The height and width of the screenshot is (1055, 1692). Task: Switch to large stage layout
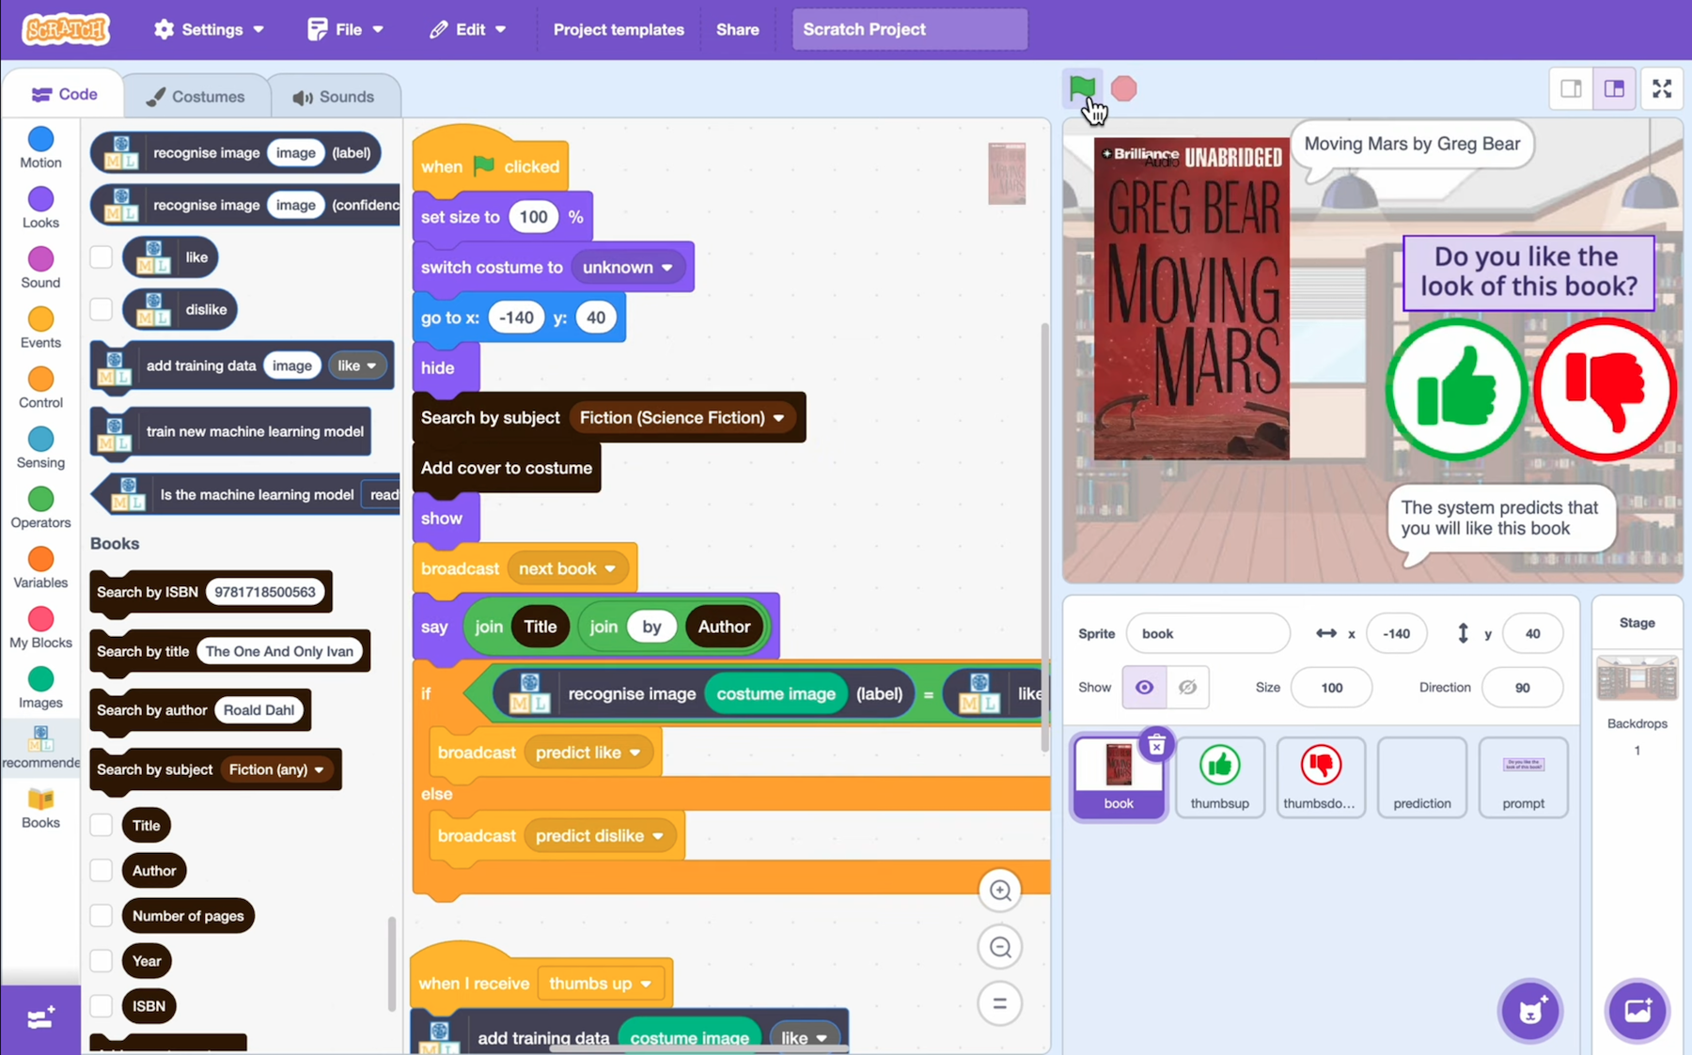(x=1614, y=88)
